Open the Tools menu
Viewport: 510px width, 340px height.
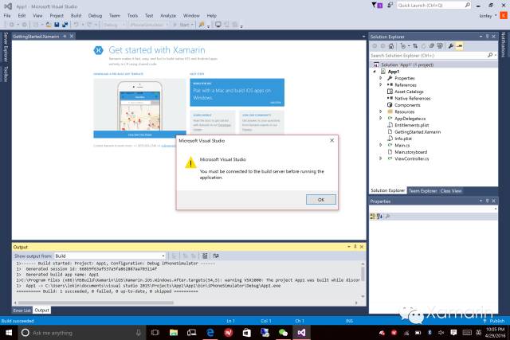tap(132, 16)
